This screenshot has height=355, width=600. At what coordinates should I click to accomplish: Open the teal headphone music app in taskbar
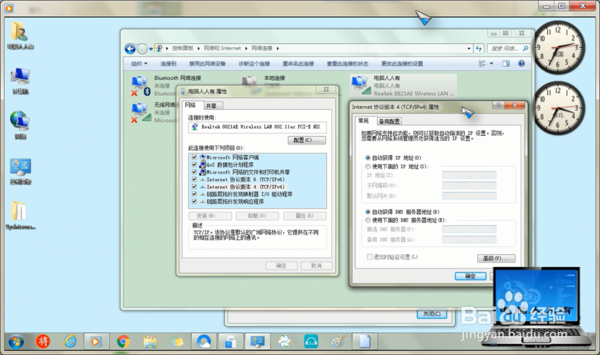311,341
